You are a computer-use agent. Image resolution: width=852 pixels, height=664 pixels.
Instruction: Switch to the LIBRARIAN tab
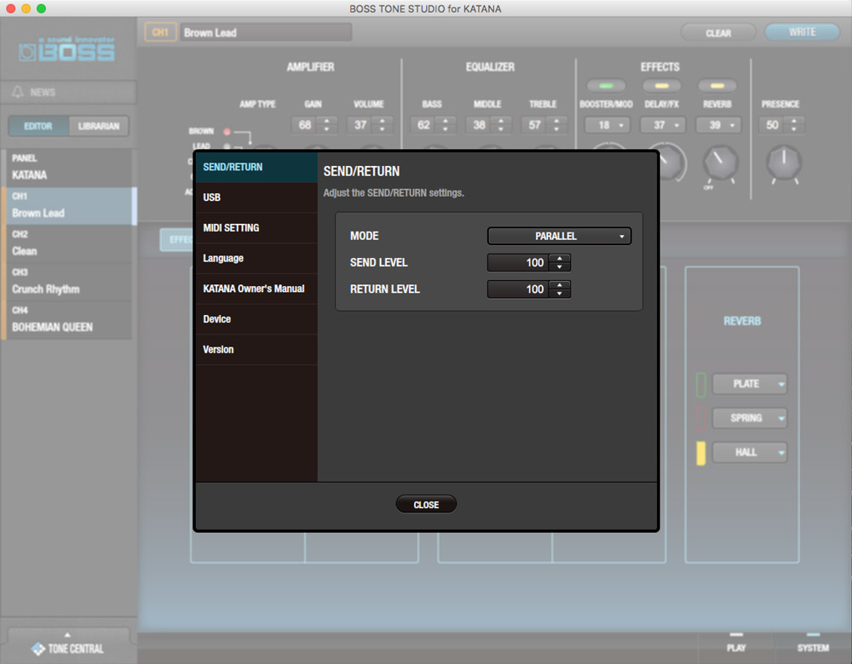point(99,126)
